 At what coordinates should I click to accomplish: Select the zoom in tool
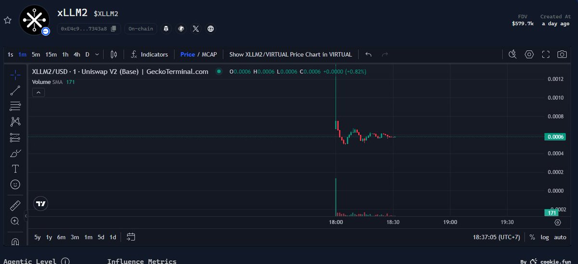click(15, 221)
